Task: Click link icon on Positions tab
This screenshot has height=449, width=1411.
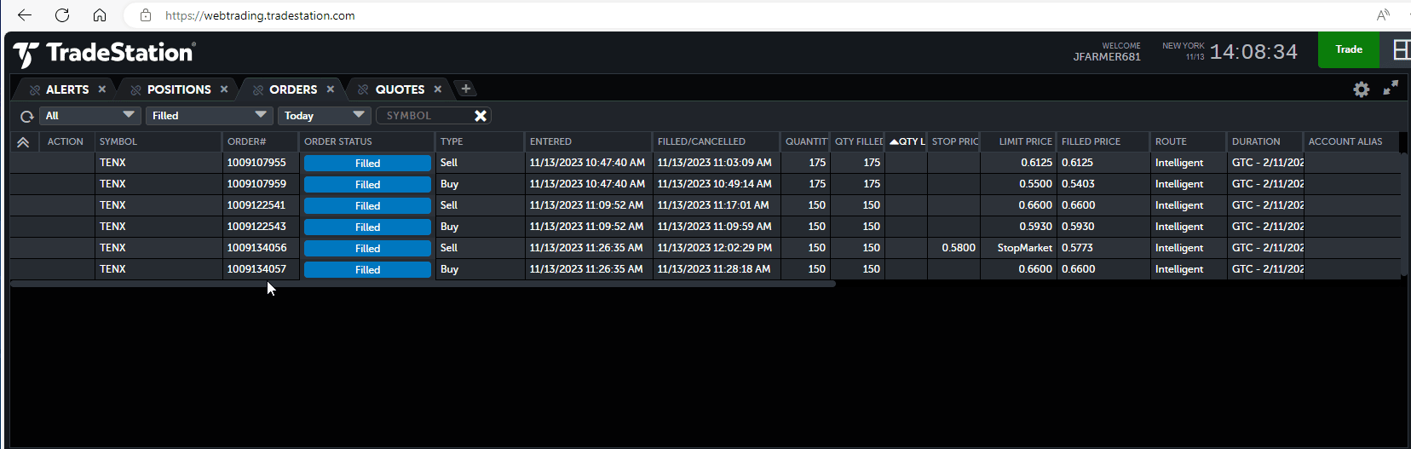Action: pos(135,89)
